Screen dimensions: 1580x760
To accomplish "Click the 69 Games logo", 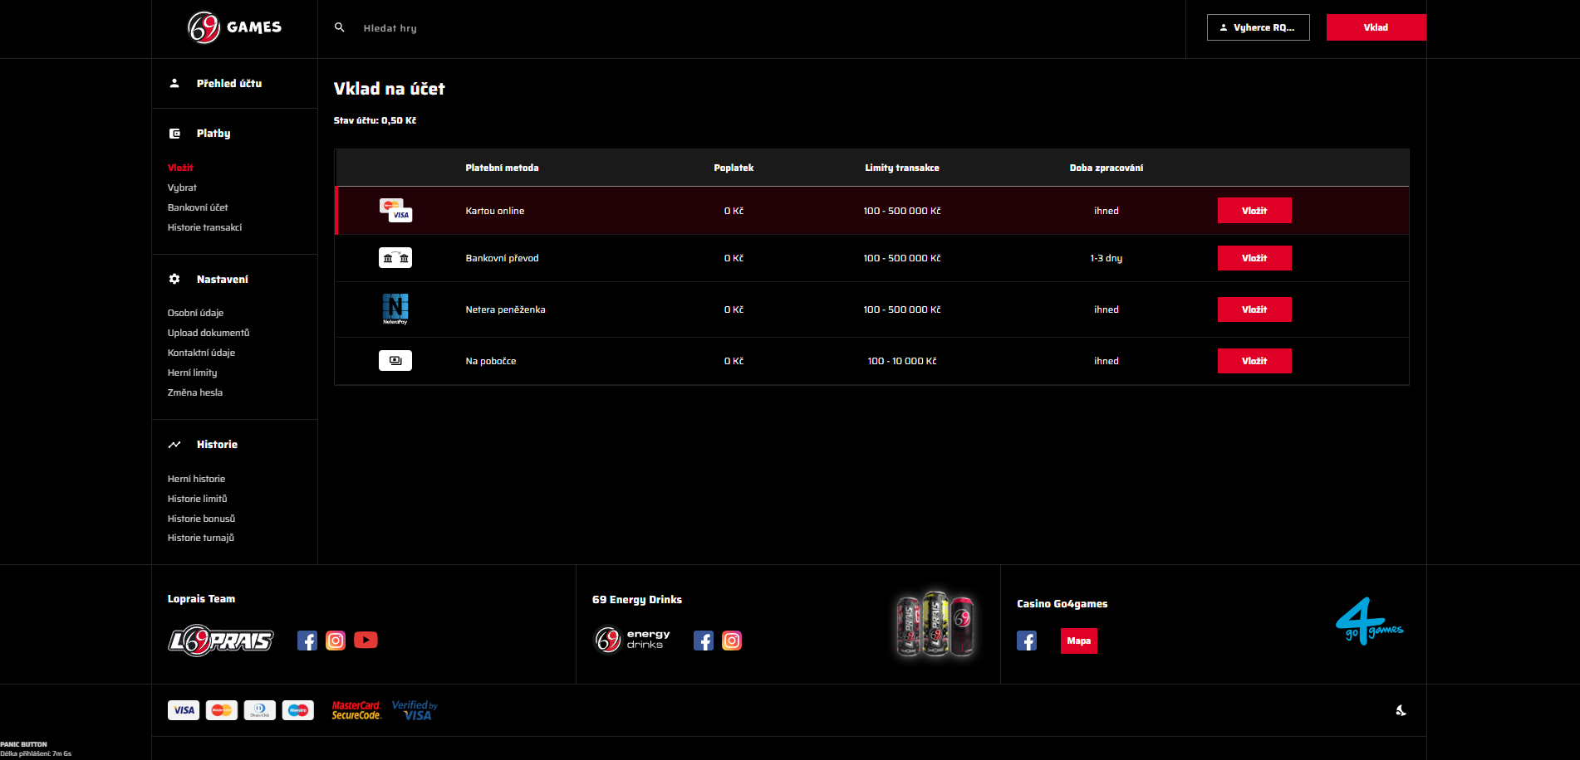I will 234,27.
